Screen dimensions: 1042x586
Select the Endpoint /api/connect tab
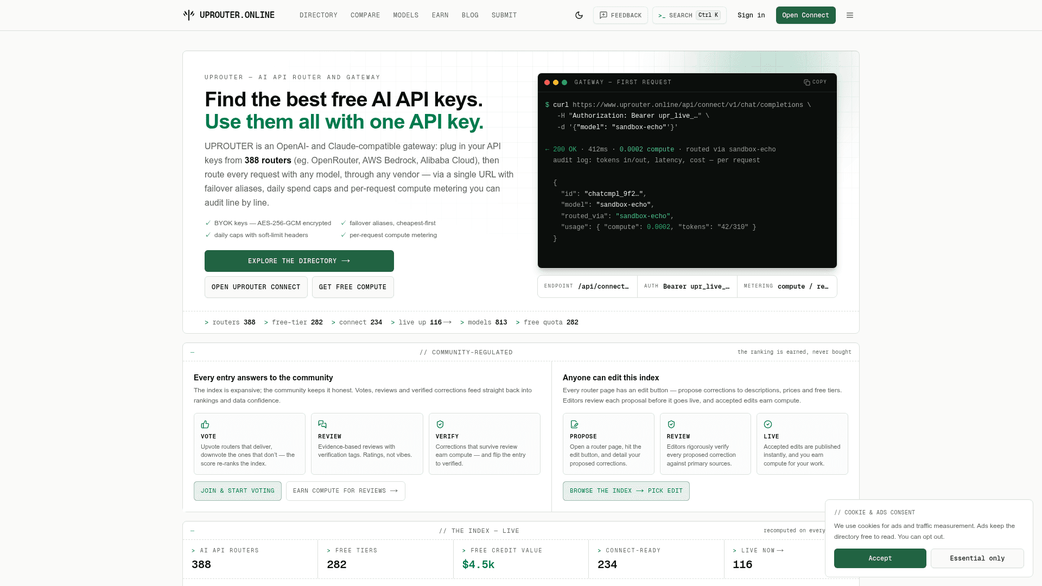point(587,286)
